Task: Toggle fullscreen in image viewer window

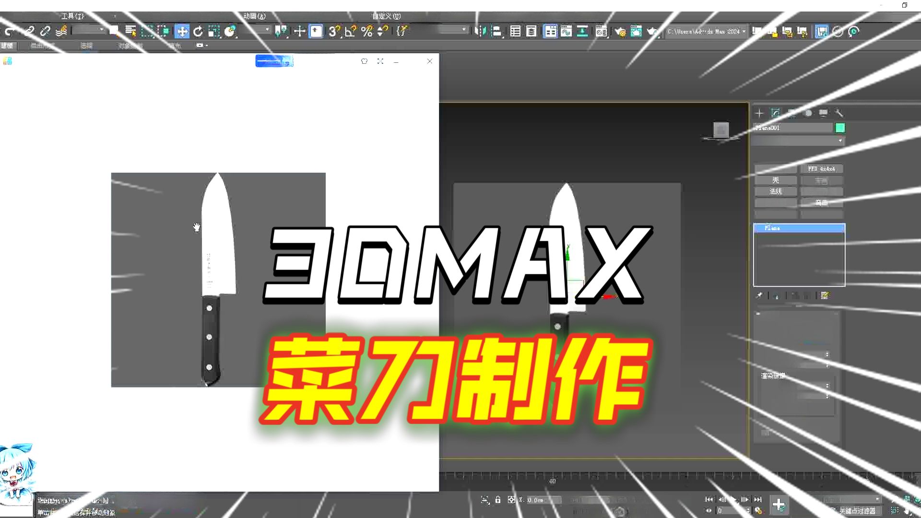Action: click(380, 61)
